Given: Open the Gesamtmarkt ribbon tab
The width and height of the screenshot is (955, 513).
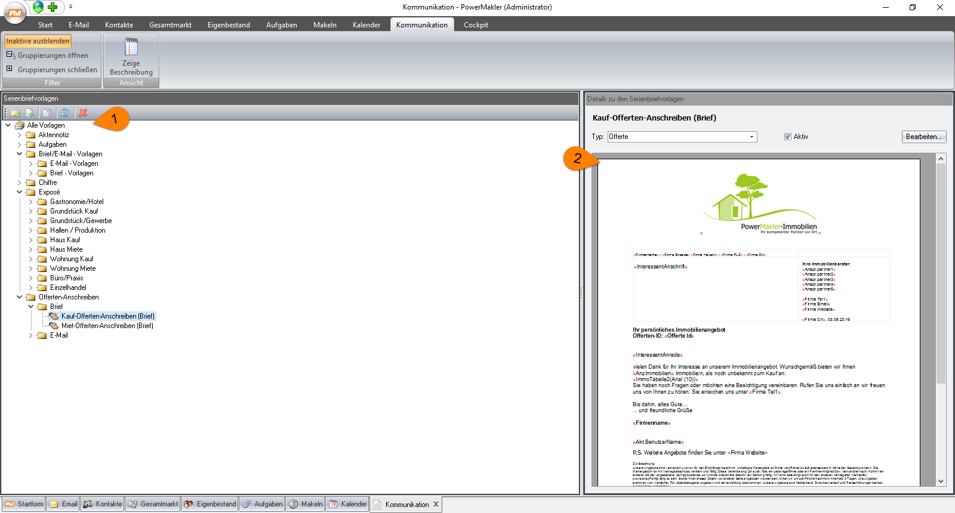Looking at the screenshot, I should (171, 25).
